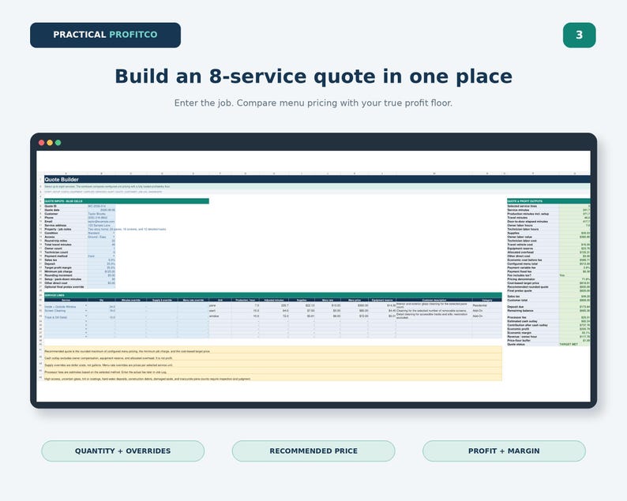Click the slide number 3 badge
627x501 pixels.
click(579, 36)
